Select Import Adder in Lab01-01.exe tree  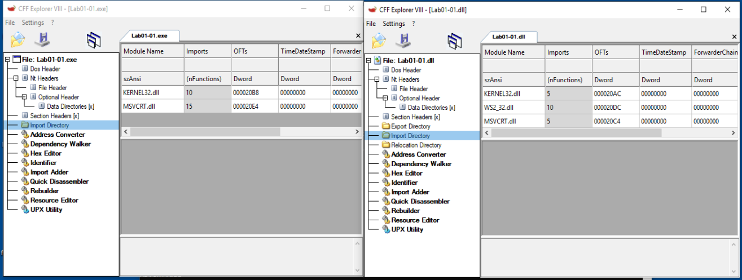[x=49, y=172]
